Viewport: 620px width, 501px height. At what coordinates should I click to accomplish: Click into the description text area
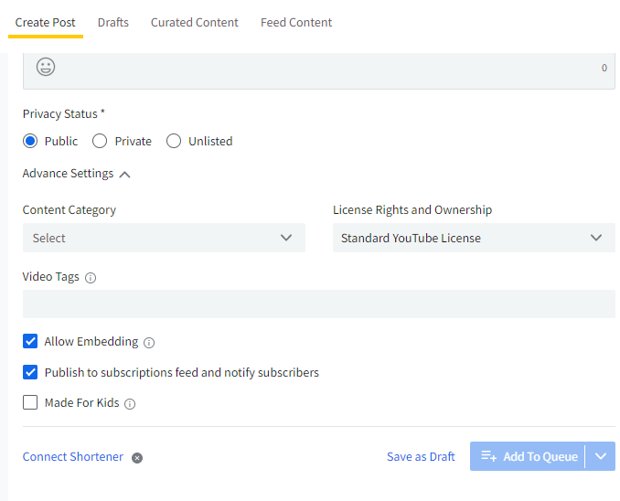coord(319,70)
